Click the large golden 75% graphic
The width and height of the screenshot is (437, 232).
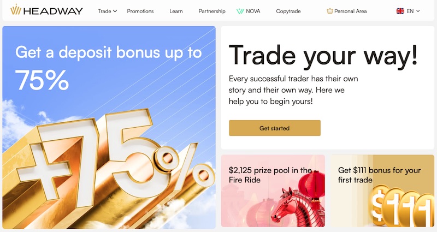click(x=109, y=164)
